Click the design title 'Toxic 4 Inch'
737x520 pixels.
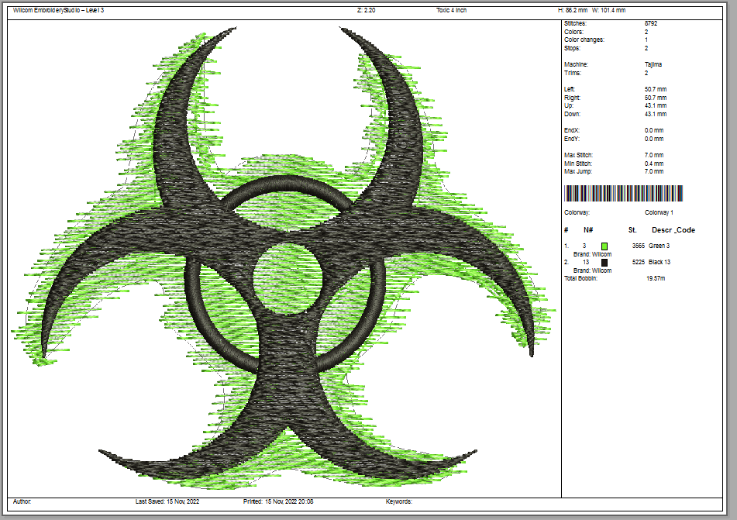[451, 10]
